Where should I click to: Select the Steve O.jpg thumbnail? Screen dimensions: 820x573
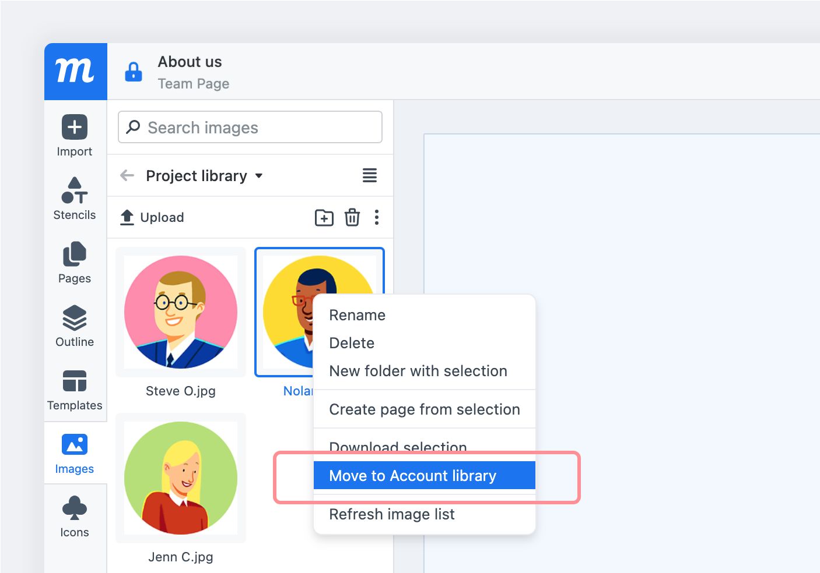pos(181,312)
